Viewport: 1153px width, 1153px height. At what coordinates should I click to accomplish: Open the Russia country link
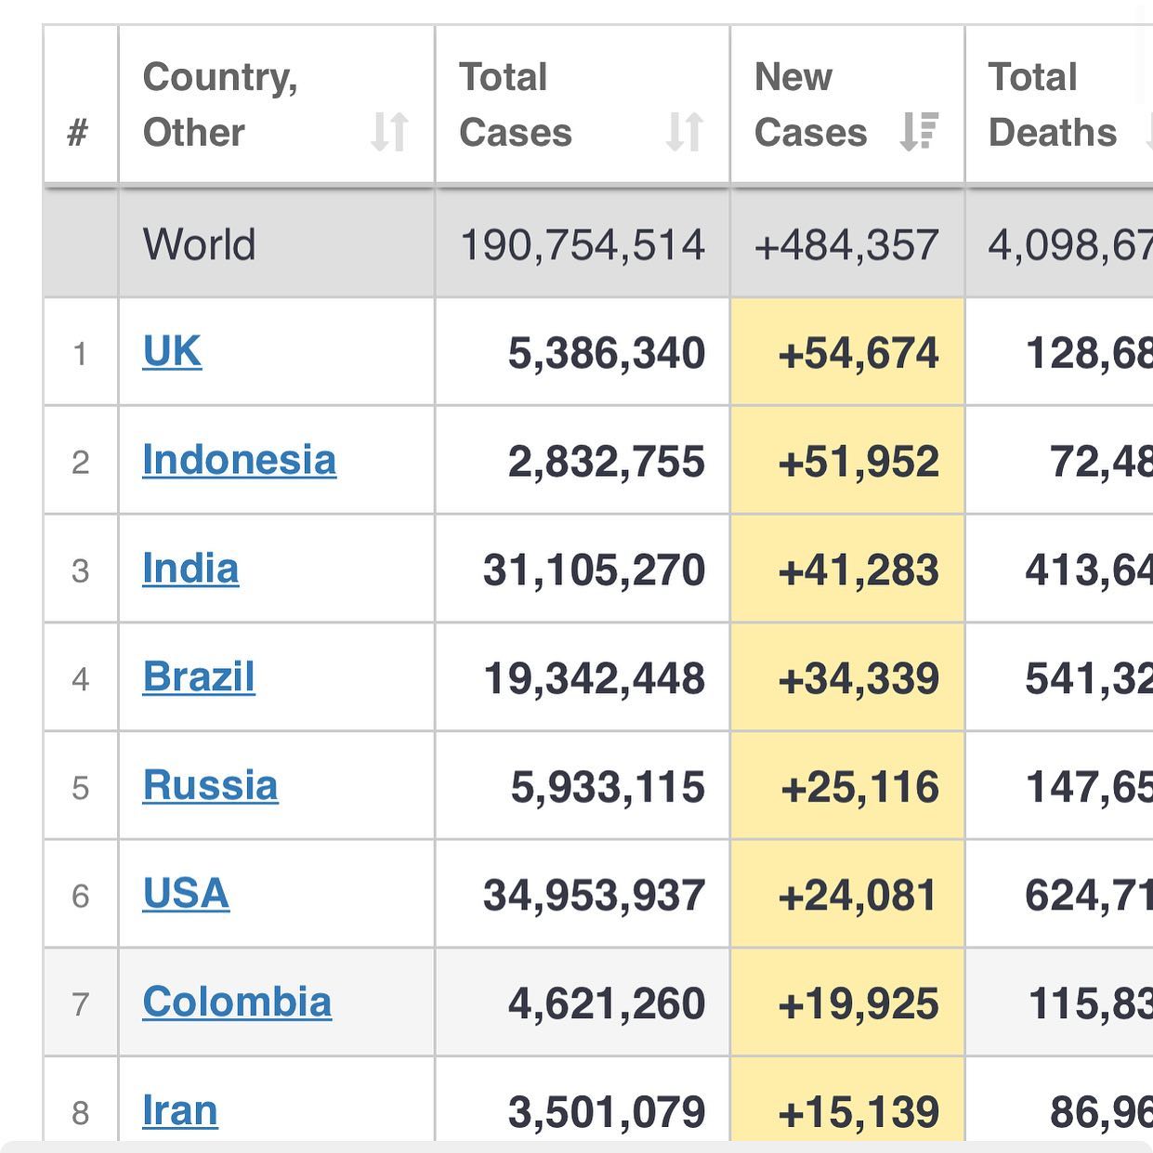click(210, 786)
